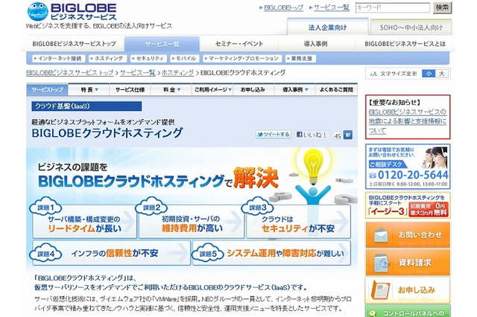477x317 pixels.
Task: Expand the 料金 dropdown menu
Action: click(x=171, y=89)
